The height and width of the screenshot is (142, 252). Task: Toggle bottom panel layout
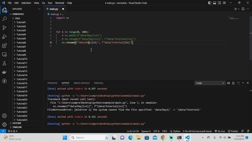click(x=214, y=3)
